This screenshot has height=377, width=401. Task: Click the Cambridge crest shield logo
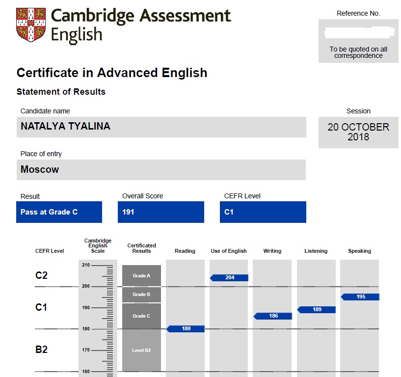(x=30, y=25)
